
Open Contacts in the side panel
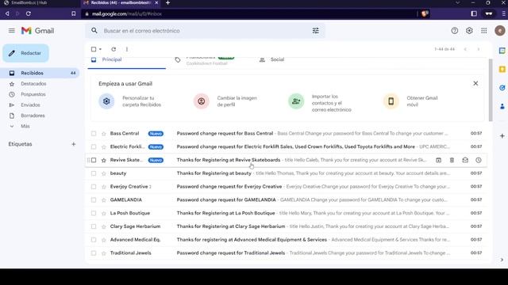pyautogui.click(x=502, y=106)
